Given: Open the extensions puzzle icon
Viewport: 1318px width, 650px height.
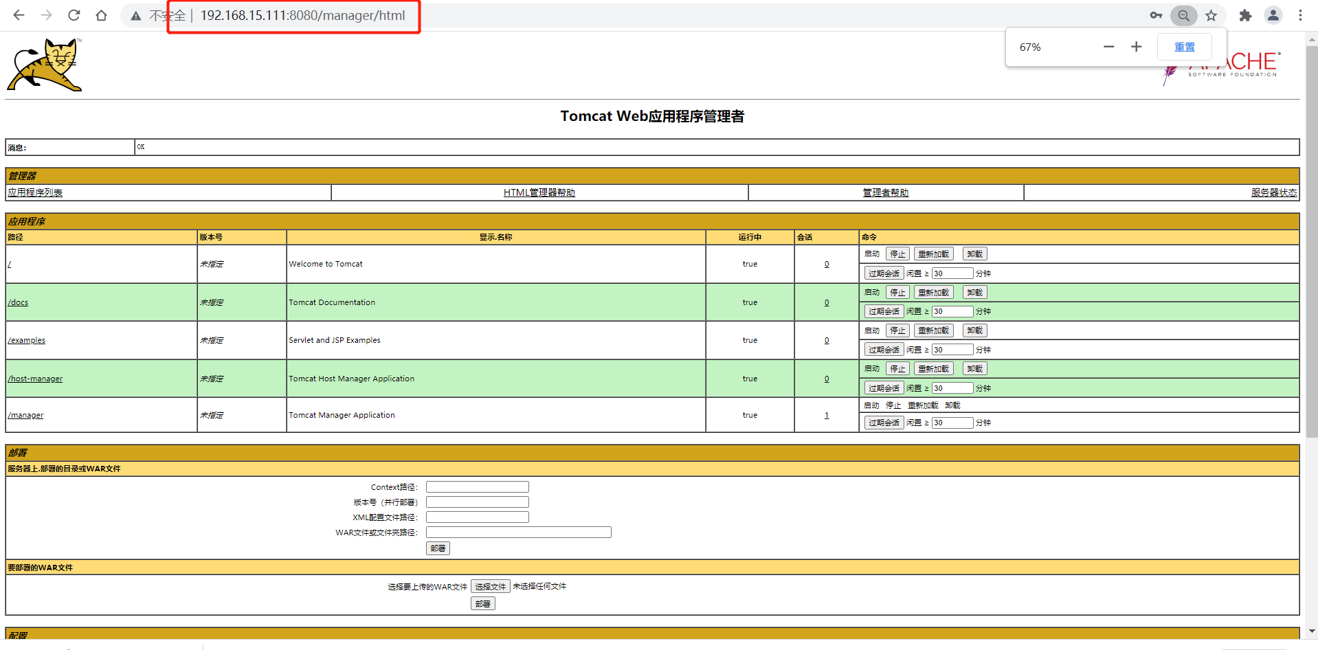Looking at the screenshot, I should tap(1245, 15).
